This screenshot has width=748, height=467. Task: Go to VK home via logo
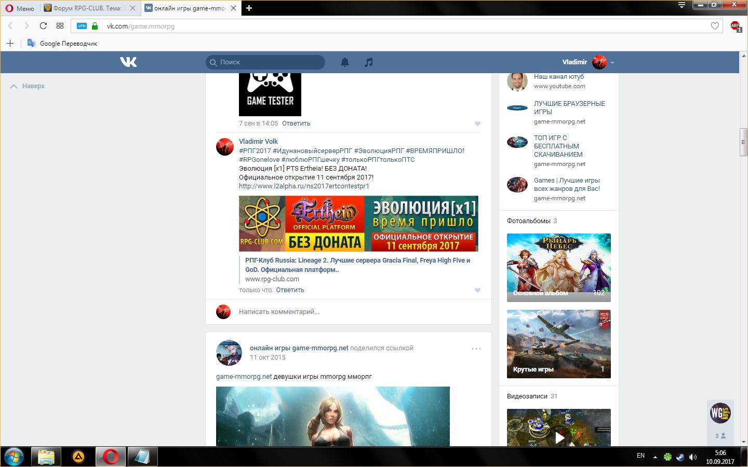(x=128, y=62)
